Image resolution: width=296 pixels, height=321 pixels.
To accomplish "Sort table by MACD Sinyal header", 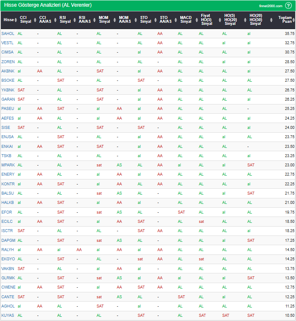I will click(x=186, y=20).
